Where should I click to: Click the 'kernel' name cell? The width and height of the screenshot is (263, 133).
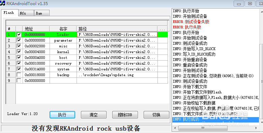pyautogui.click(x=63, y=52)
